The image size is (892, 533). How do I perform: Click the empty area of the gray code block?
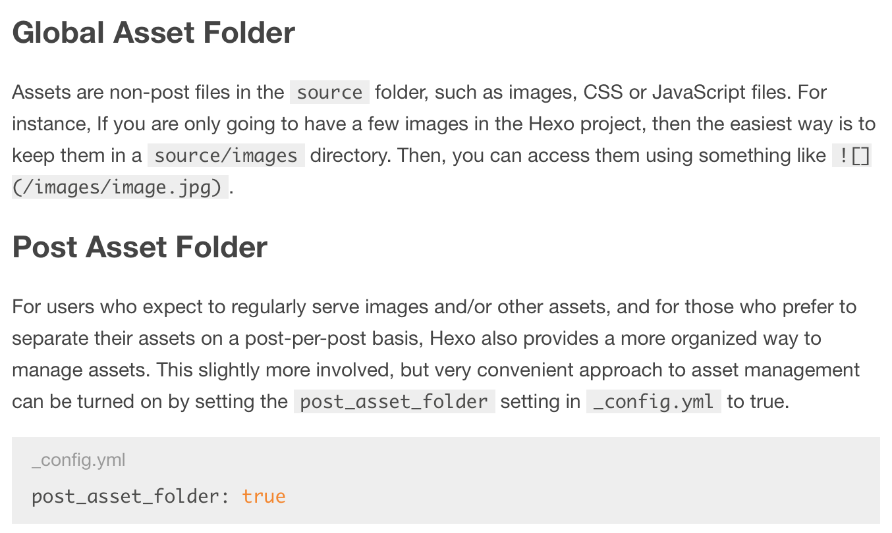point(593,480)
